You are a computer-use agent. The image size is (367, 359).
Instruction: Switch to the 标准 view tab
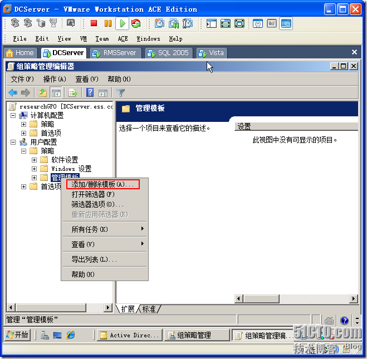[149, 309]
